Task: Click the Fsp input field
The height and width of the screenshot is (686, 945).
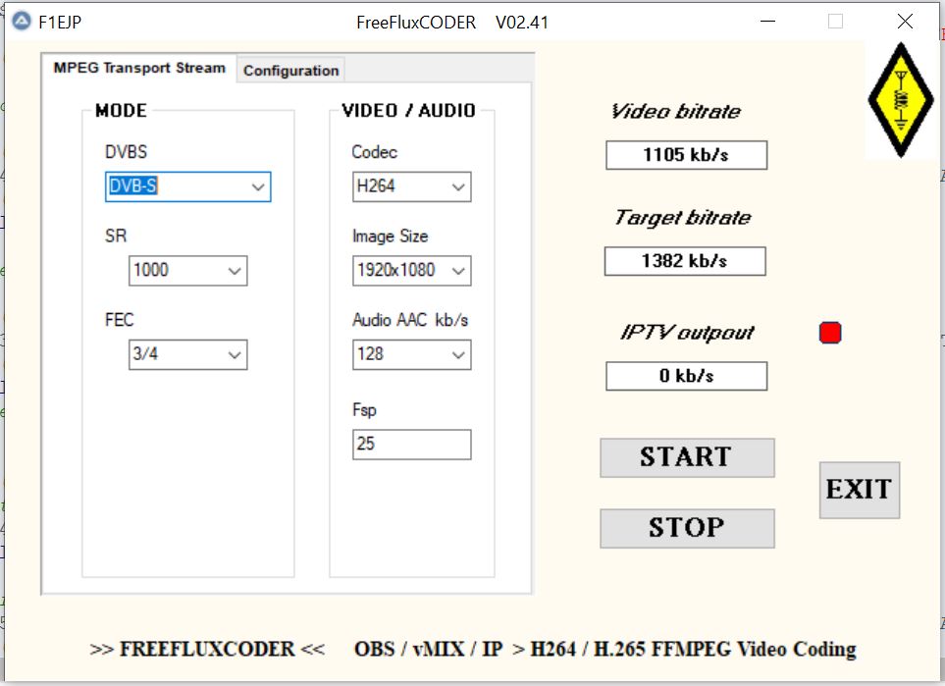Action: (411, 445)
